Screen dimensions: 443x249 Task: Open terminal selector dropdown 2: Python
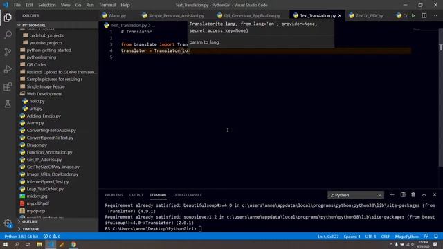(356, 195)
